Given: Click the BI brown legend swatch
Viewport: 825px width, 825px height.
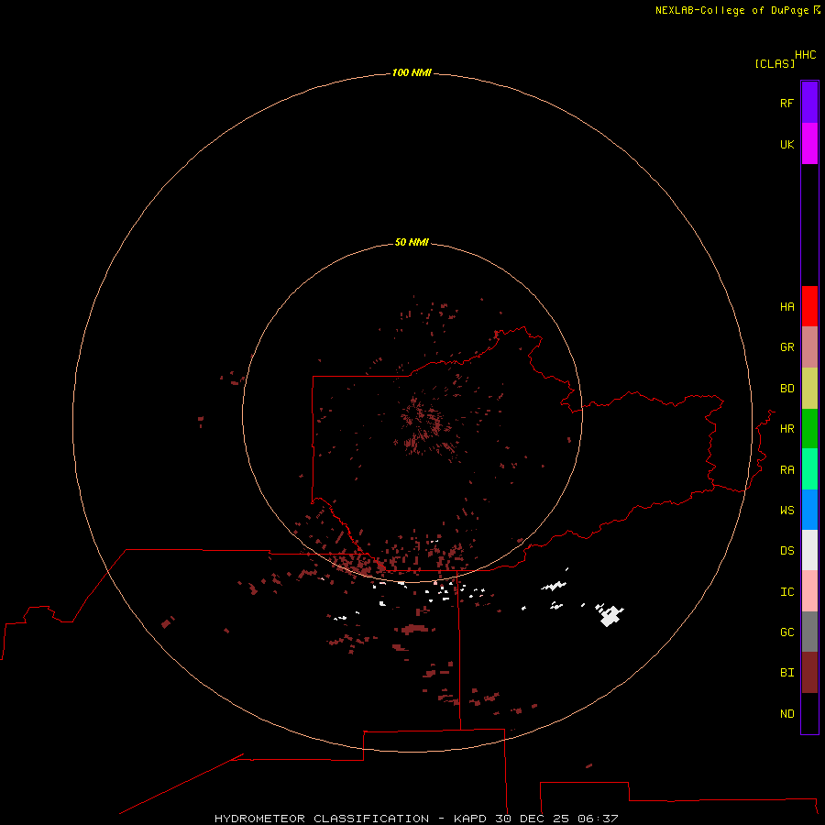Looking at the screenshot, I should pyautogui.click(x=809, y=673).
